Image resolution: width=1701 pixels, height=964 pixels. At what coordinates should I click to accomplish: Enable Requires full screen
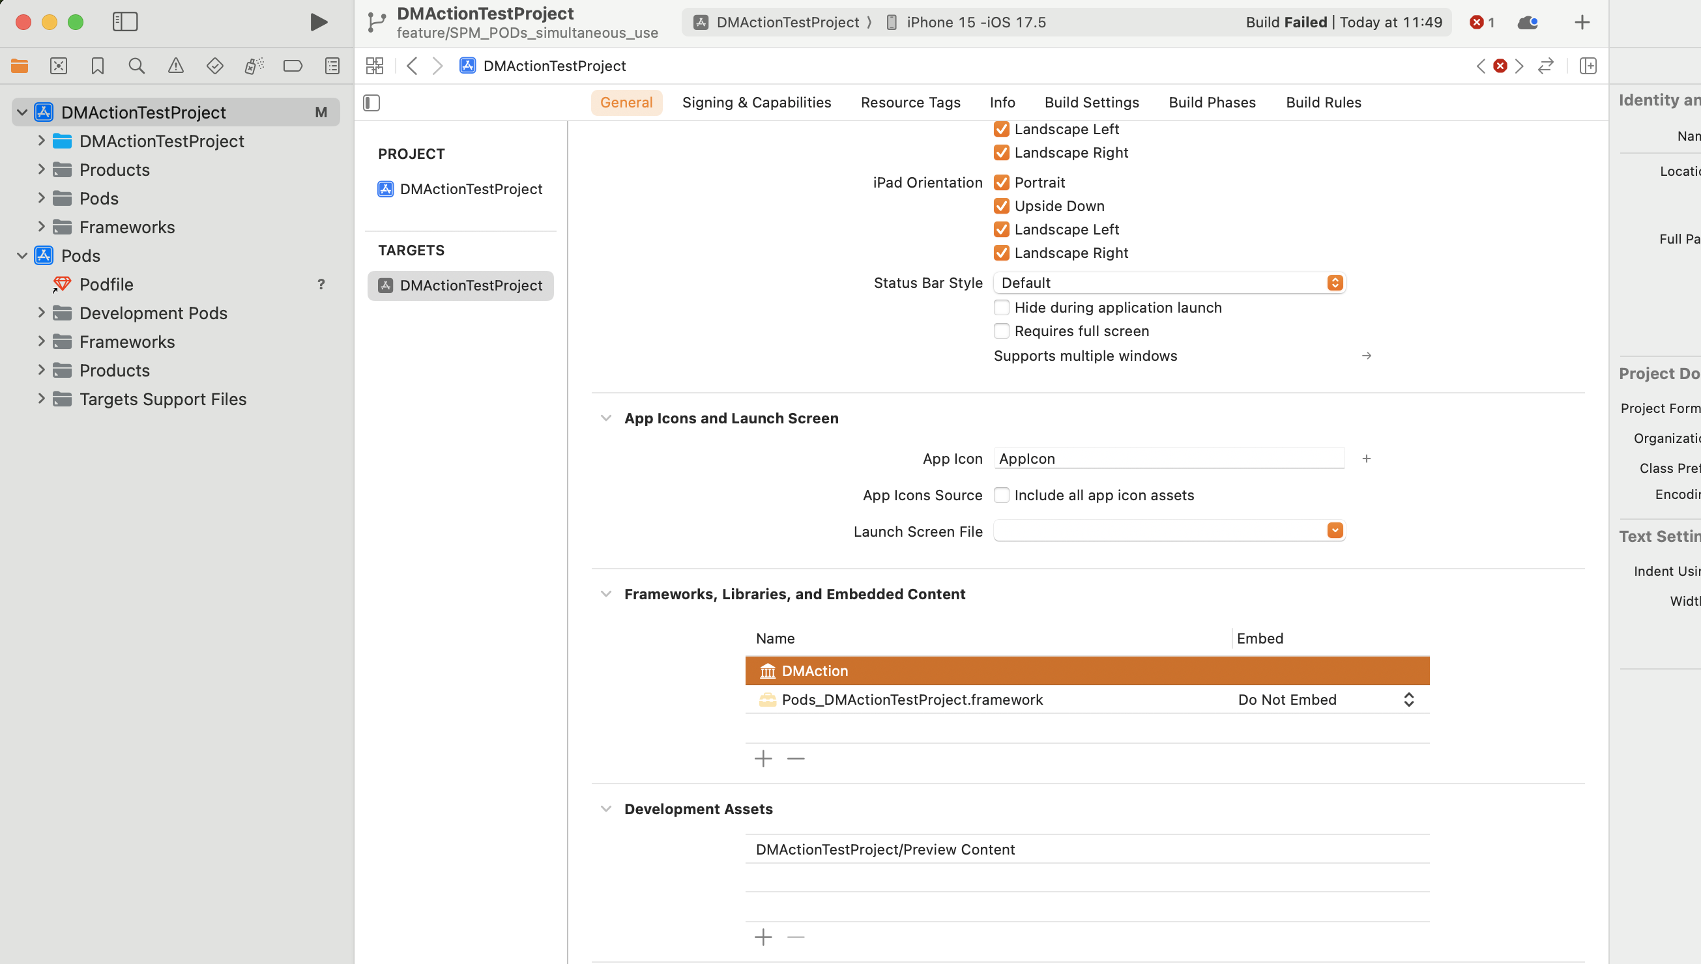click(1002, 331)
